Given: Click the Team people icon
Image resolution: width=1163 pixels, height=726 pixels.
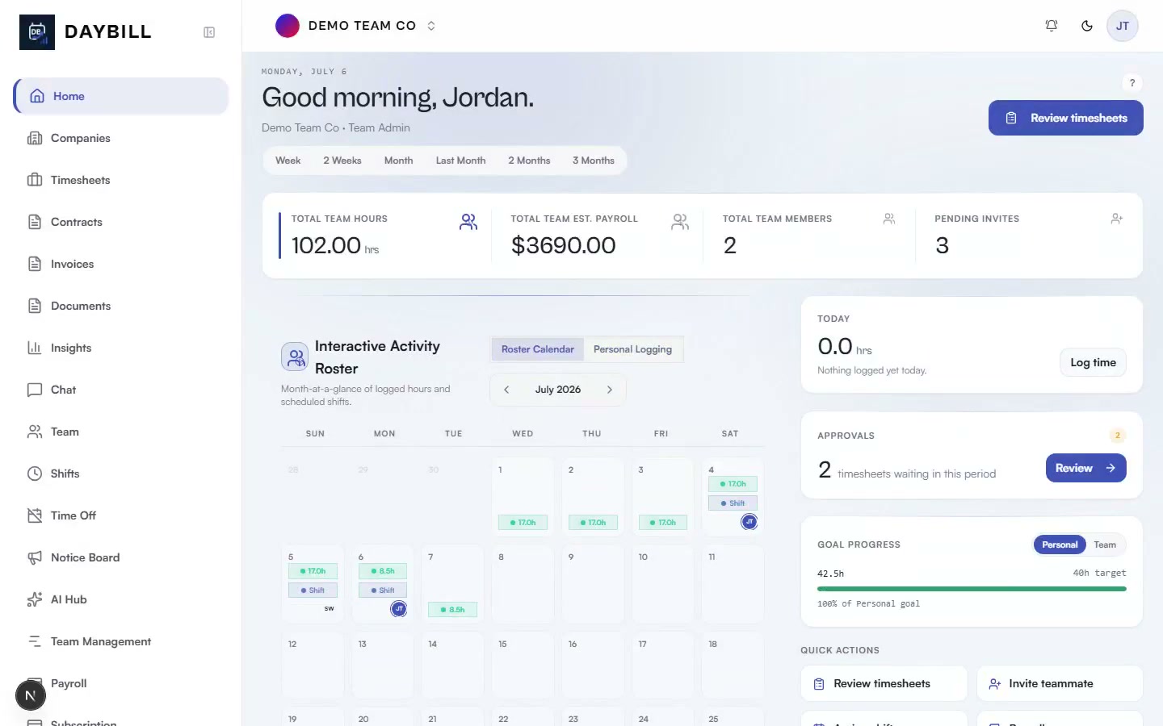Looking at the screenshot, I should pyautogui.click(x=35, y=432).
